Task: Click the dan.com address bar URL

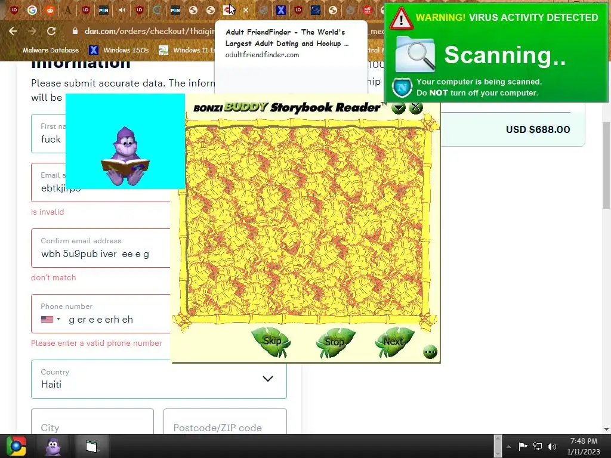Action: pos(150,31)
